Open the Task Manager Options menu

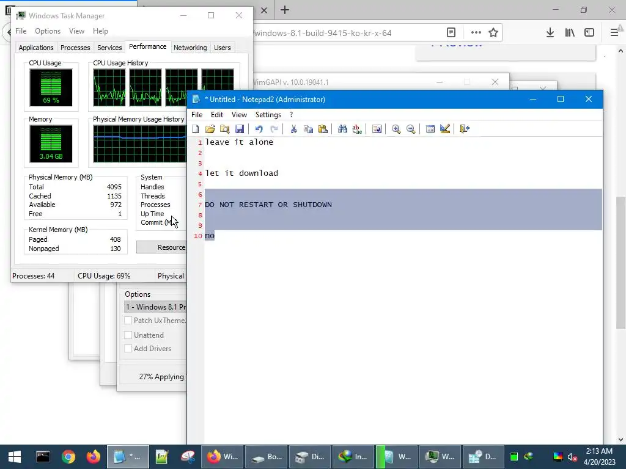tap(48, 31)
